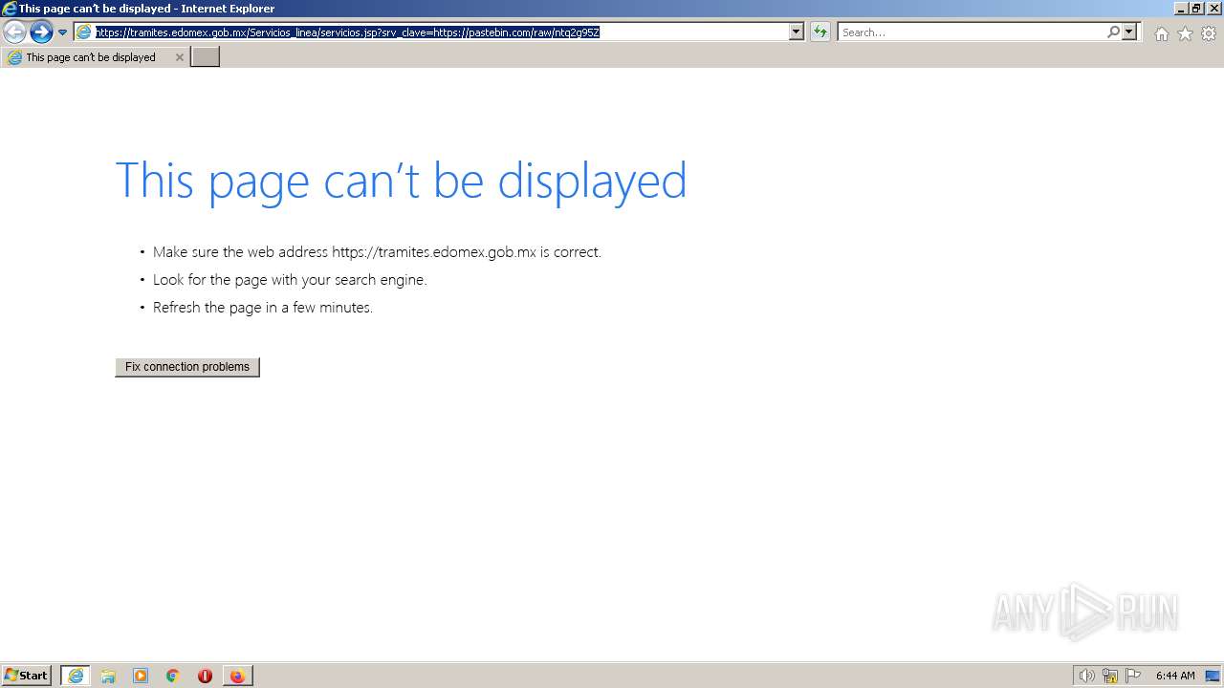
Task: Click 'Look for the page with your search engine'
Action: click(x=290, y=280)
